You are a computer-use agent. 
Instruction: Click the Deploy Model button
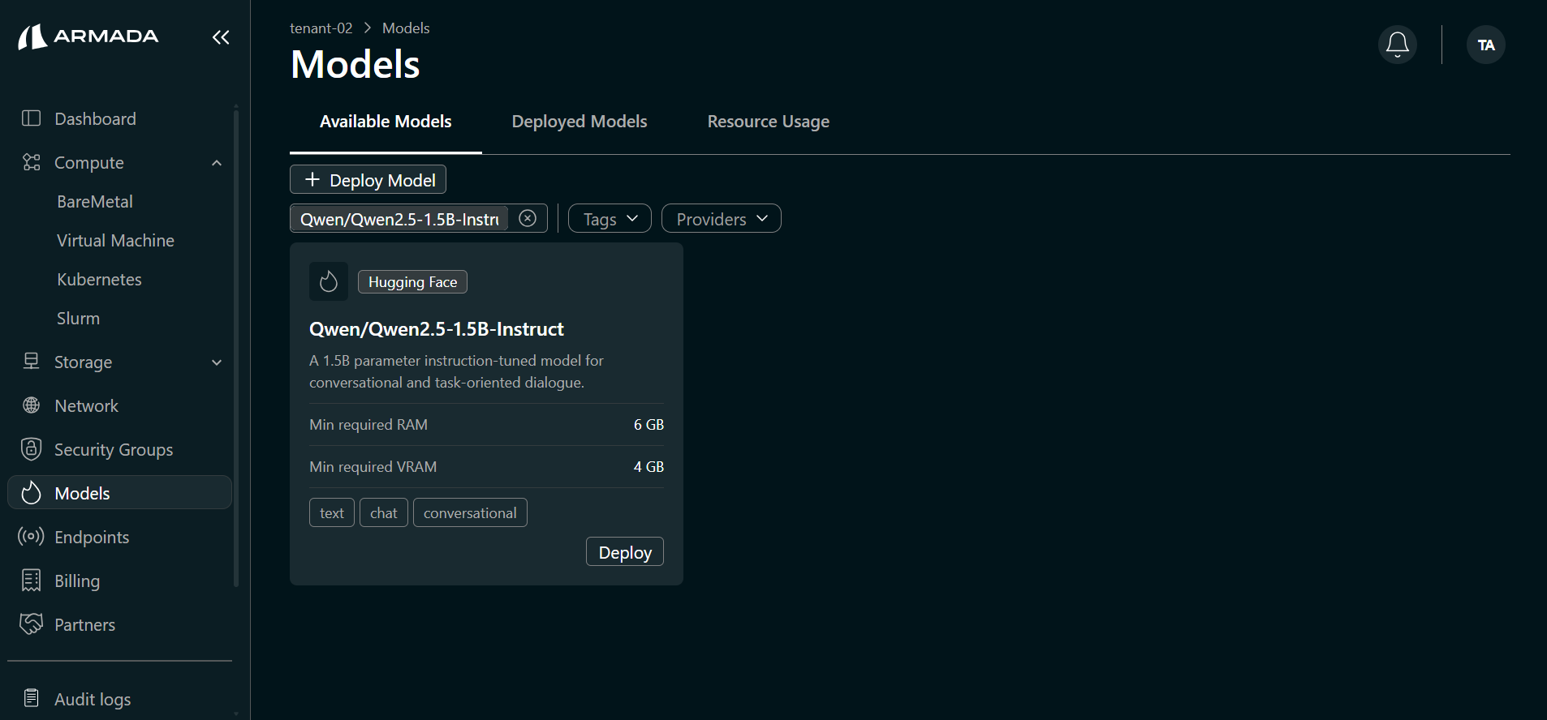(368, 179)
